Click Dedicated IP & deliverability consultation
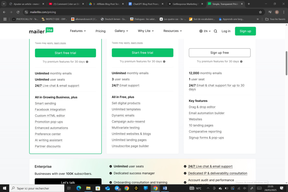 tap(218, 173)
